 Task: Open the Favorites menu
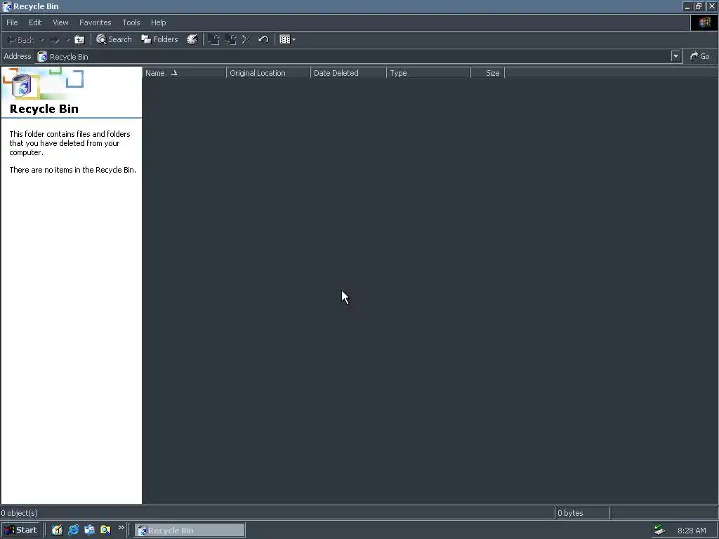[x=95, y=22]
